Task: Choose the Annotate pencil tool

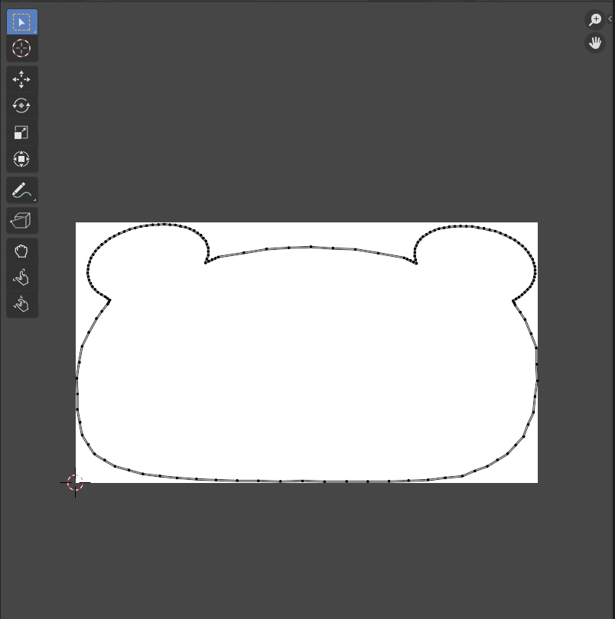Action: (21, 190)
